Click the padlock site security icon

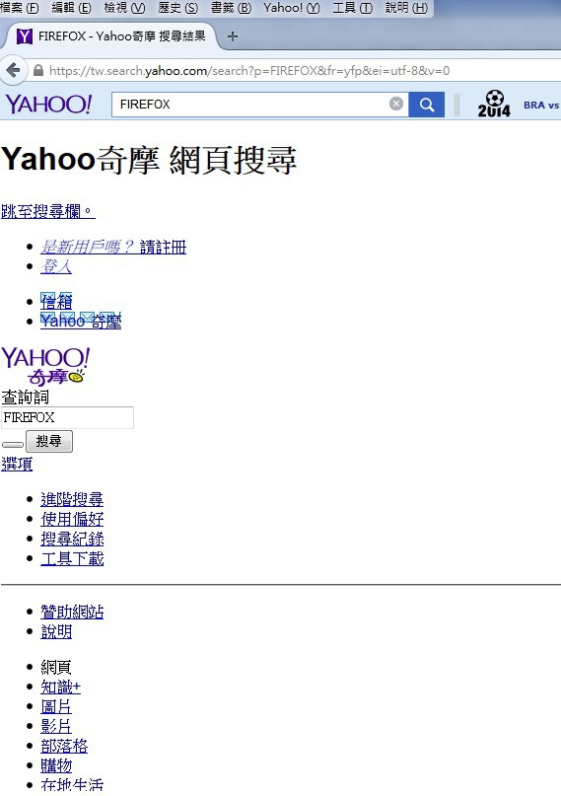[x=38, y=71]
